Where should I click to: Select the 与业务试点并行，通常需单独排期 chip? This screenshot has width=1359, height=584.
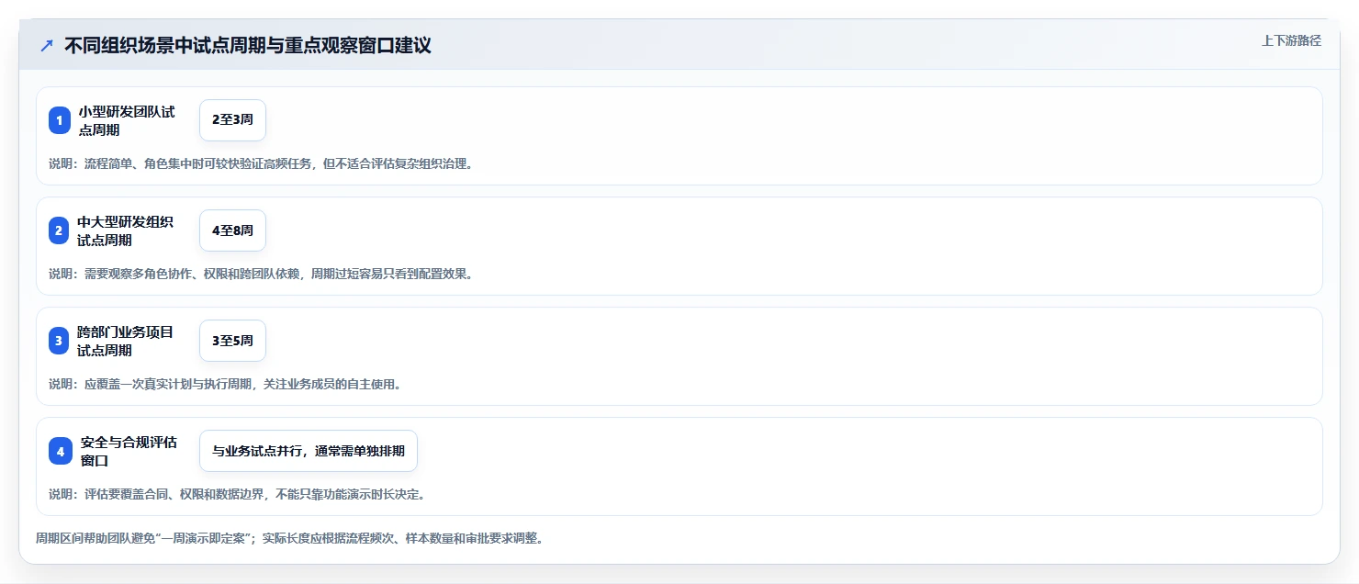pyautogui.click(x=309, y=451)
